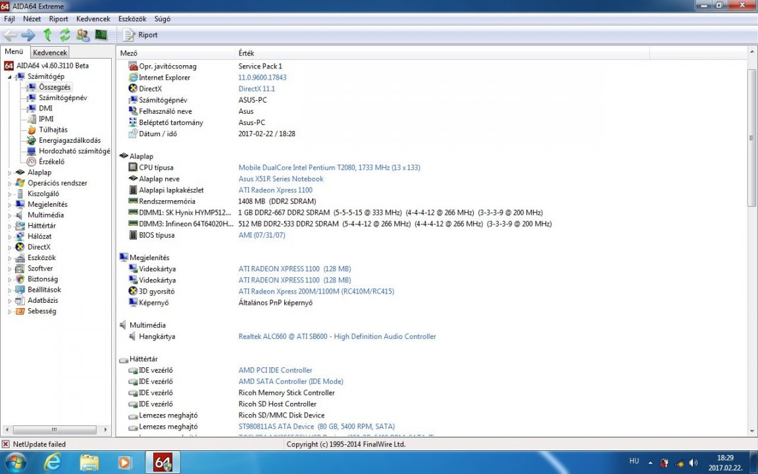Expand the Operációs rendszer tree node
Image resolution: width=758 pixels, height=474 pixels.
pos(9,183)
